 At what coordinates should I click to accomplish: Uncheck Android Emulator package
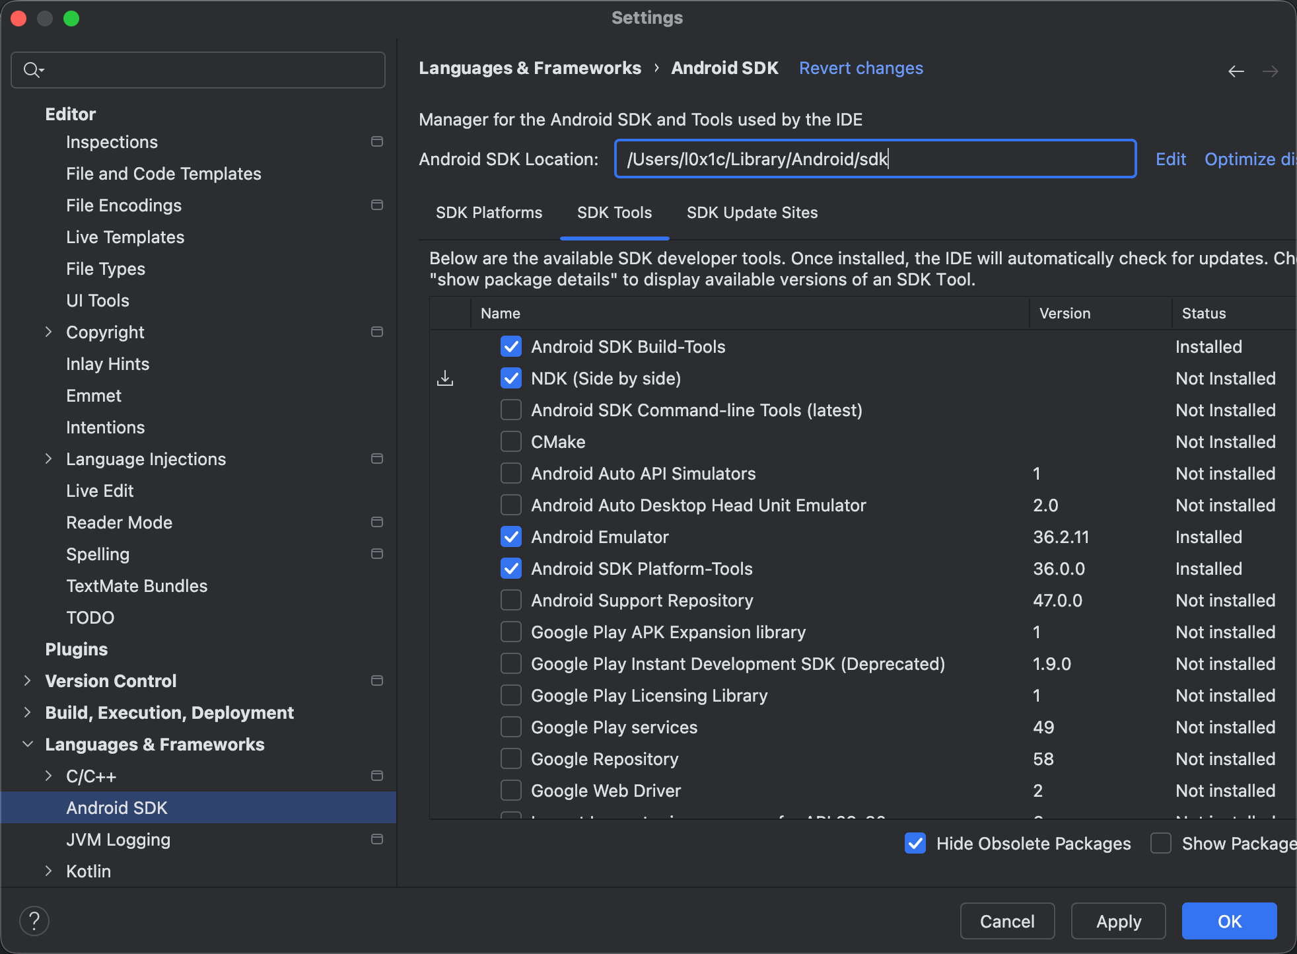510,536
